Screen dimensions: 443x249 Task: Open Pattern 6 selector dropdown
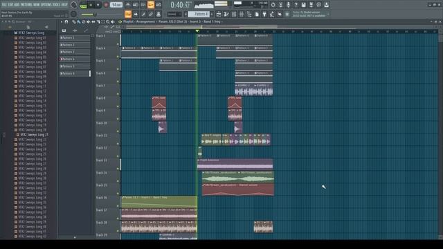(x=199, y=14)
